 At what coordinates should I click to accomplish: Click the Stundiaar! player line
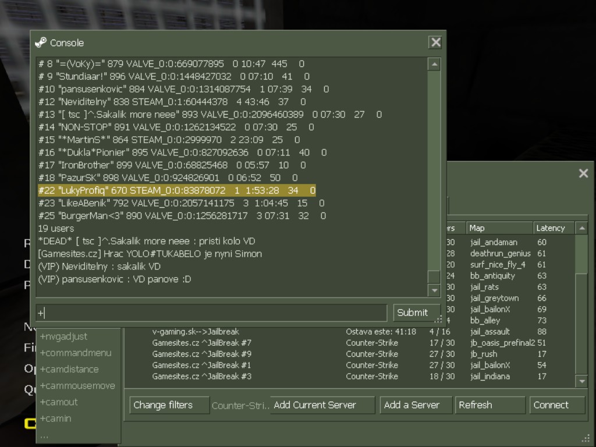pos(173,76)
